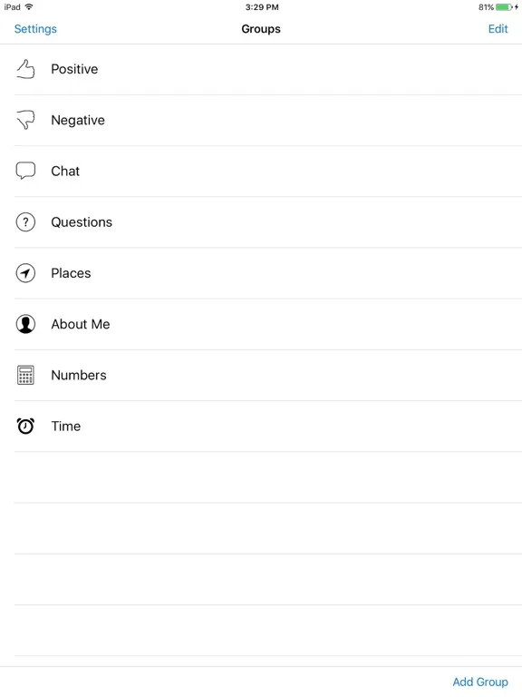
Task: Select the Questions group label
Action: point(82,222)
